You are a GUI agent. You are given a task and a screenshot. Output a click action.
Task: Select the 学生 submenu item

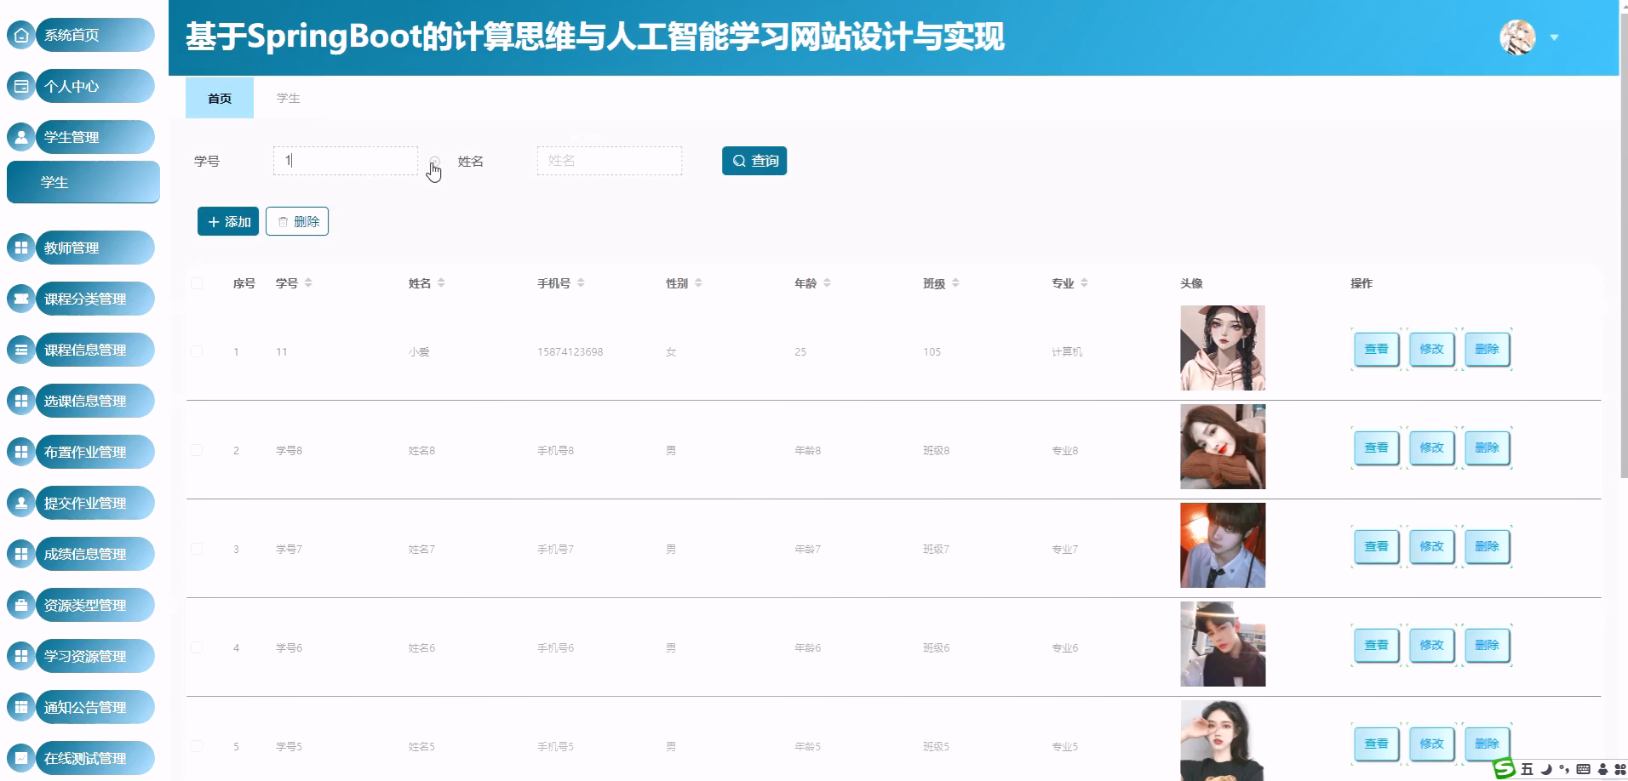click(x=83, y=182)
